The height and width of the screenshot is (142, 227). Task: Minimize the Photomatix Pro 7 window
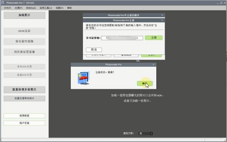click(218, 3)
